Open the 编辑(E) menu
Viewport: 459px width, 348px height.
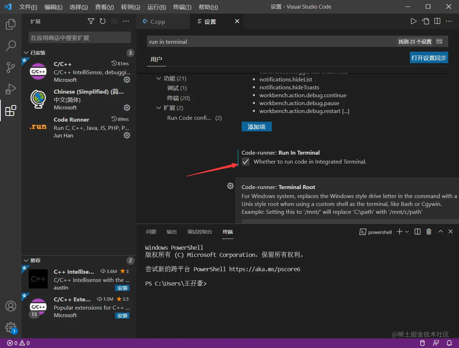tap(53, 7)
